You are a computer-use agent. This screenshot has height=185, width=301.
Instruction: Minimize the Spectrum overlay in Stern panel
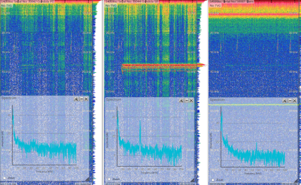(x=289, y=101)
